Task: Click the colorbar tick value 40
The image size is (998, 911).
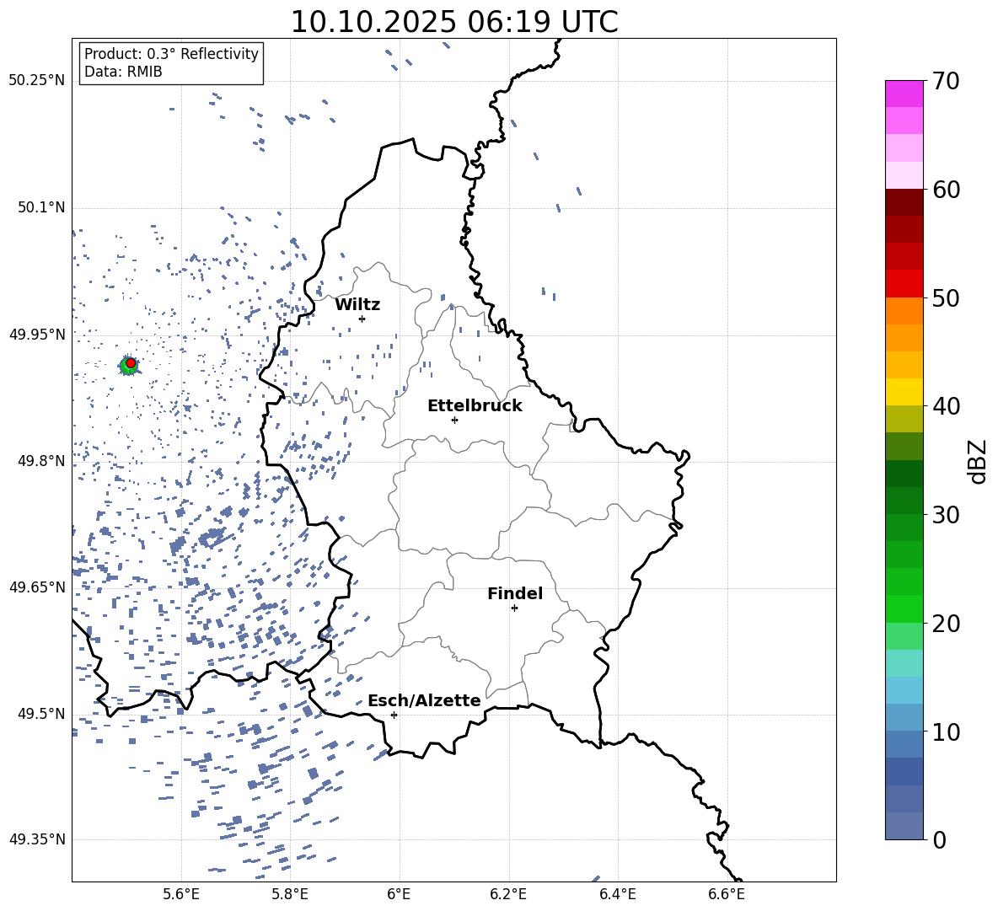Action: [946, 406]
